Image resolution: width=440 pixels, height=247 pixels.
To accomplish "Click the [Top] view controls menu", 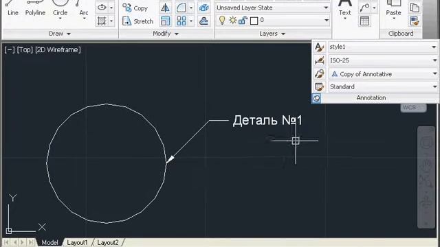I will point(25,50).
